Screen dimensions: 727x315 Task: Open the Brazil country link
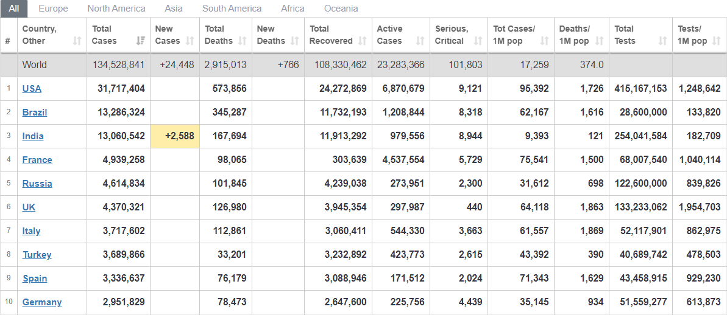coord(34,112)
